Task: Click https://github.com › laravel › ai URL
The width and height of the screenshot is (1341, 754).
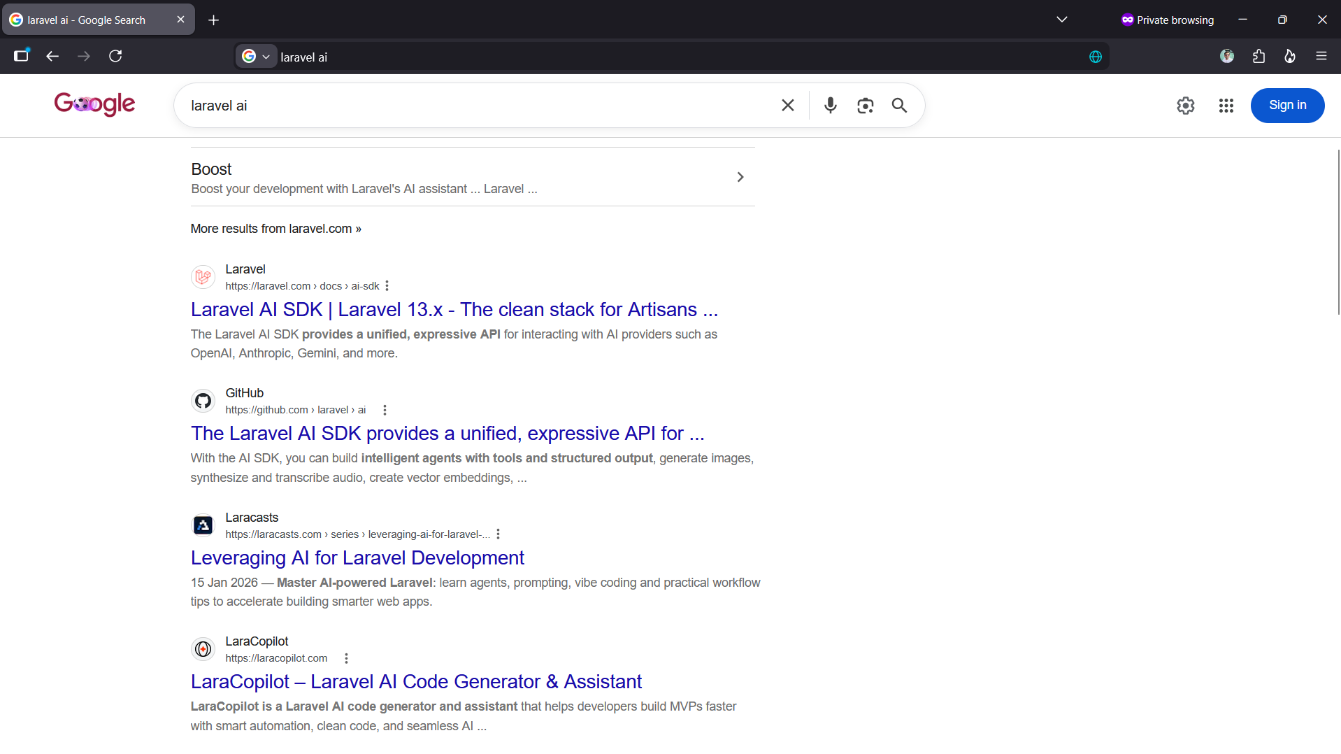Action: (x=295, y=410)
